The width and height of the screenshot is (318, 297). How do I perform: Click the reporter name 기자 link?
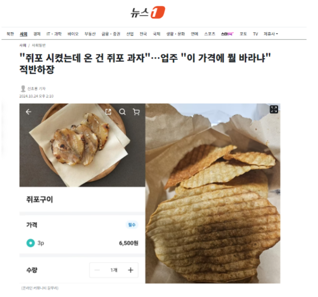tap(37, 88)
